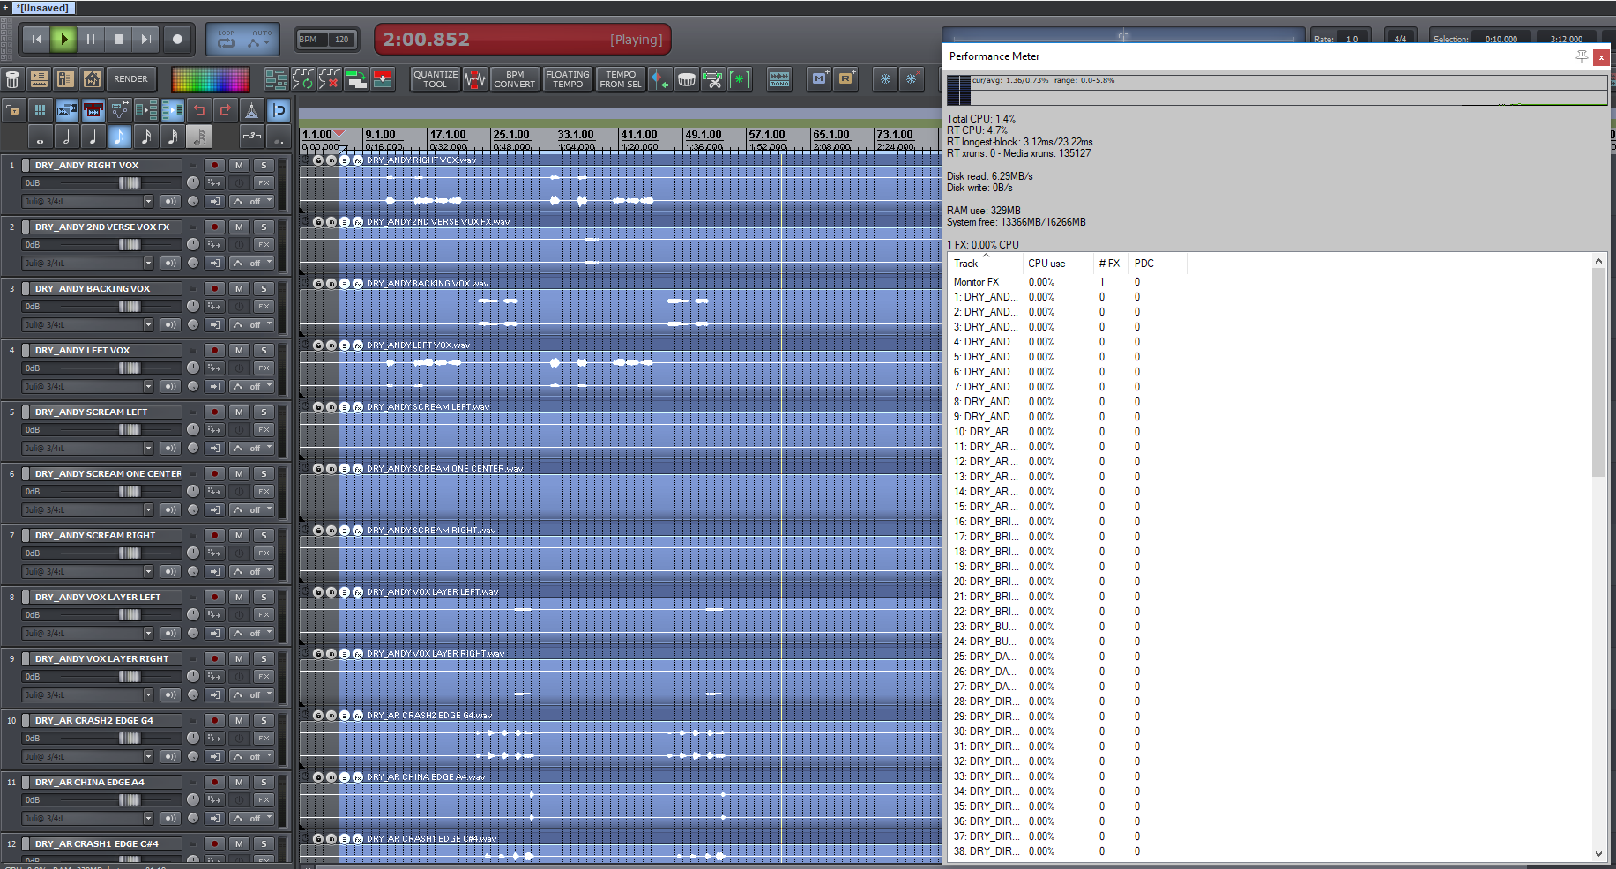Viewport: 1616px width, 869px height.
Task: Click the RENDER button
Action: [130, 79]
